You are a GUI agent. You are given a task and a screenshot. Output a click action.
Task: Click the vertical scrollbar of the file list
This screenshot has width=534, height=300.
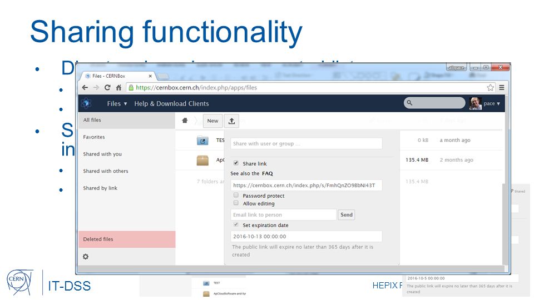[x=504, y=224]
